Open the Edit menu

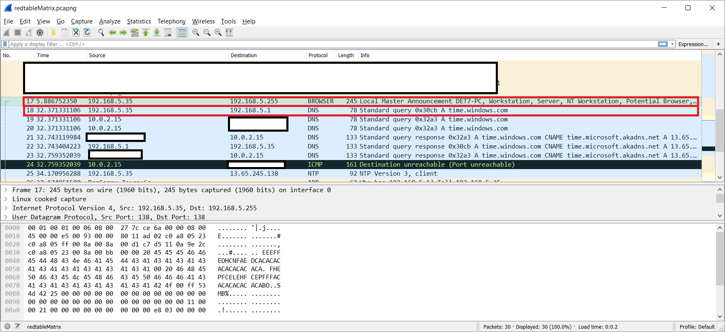click(25, 21)
